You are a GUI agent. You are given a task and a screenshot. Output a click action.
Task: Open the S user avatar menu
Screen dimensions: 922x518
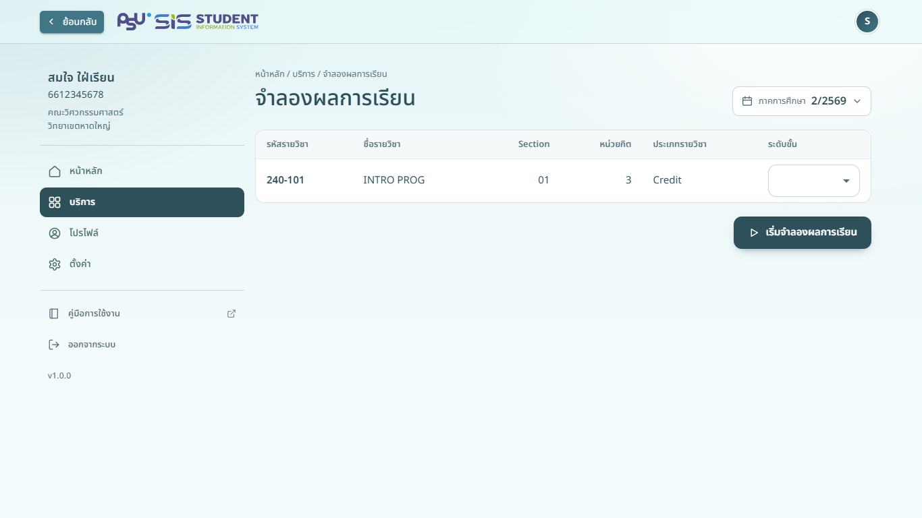click(867, 22)
